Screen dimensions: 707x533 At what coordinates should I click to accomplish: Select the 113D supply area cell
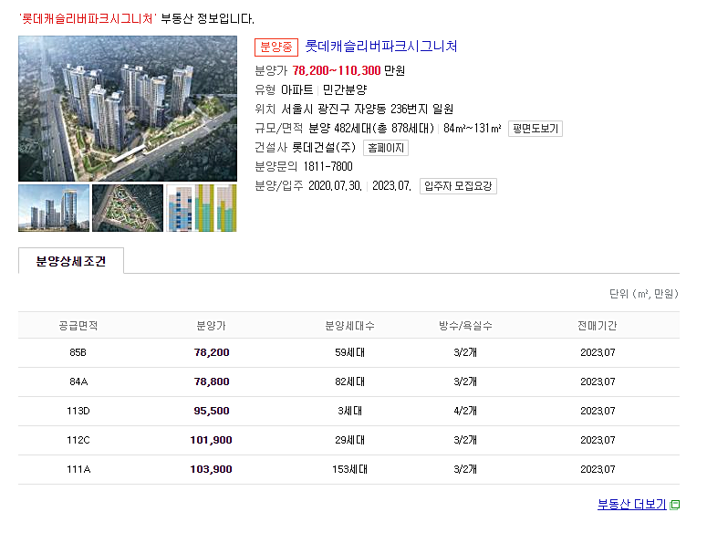78,412
